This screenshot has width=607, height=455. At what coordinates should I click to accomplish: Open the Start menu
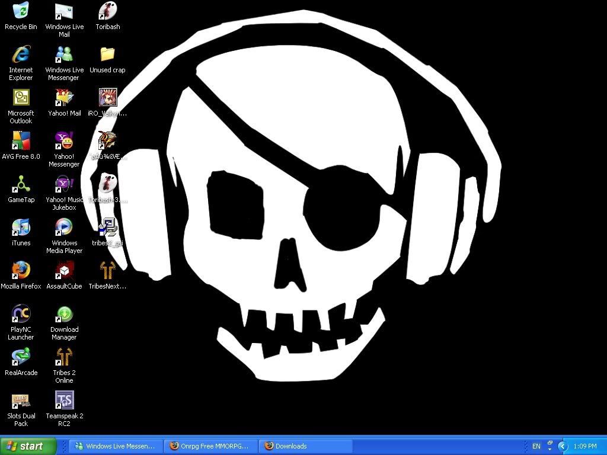[x=28, y=446]
